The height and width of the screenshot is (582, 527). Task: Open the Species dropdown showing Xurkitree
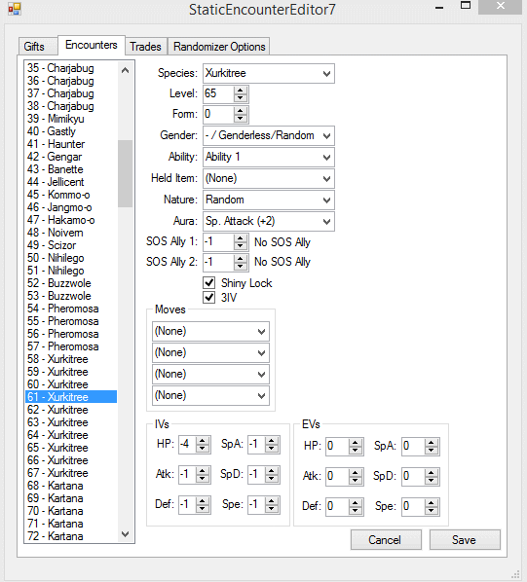[x=269, y=74]
